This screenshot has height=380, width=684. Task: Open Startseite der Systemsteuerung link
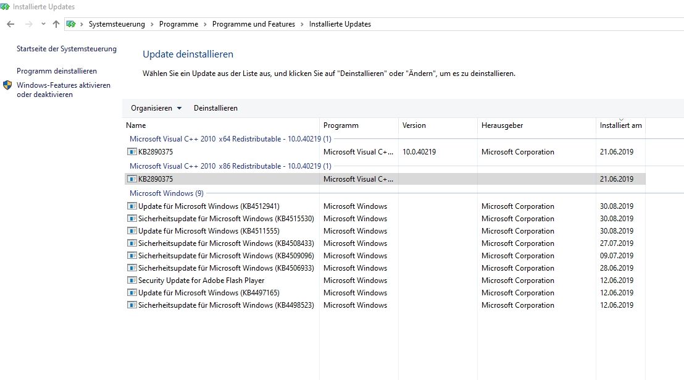pyautogui.click(x=67, y=49)
